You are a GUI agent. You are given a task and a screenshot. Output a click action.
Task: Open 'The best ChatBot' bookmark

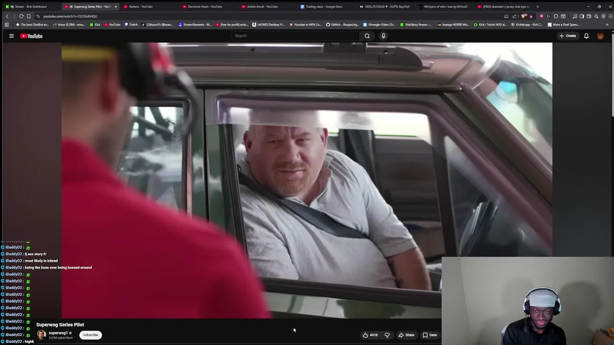pyautogui.click(x=33, y=24)
